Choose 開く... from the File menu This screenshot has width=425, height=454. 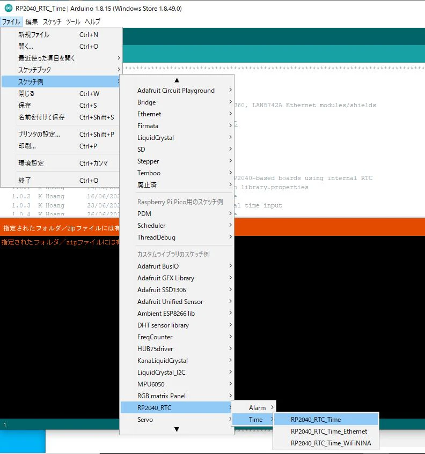click(x=62, y=46)
